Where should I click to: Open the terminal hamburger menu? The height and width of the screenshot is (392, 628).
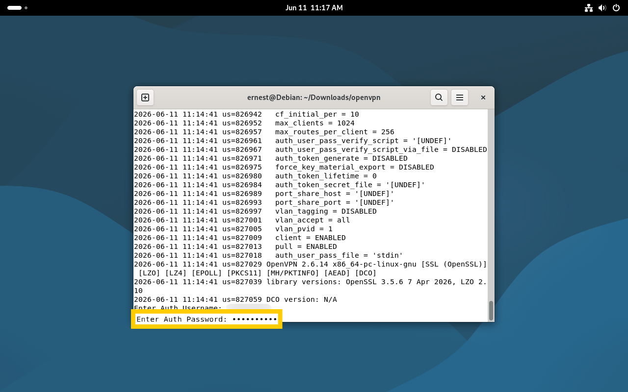pyautogui.click(x=460, y=98)
